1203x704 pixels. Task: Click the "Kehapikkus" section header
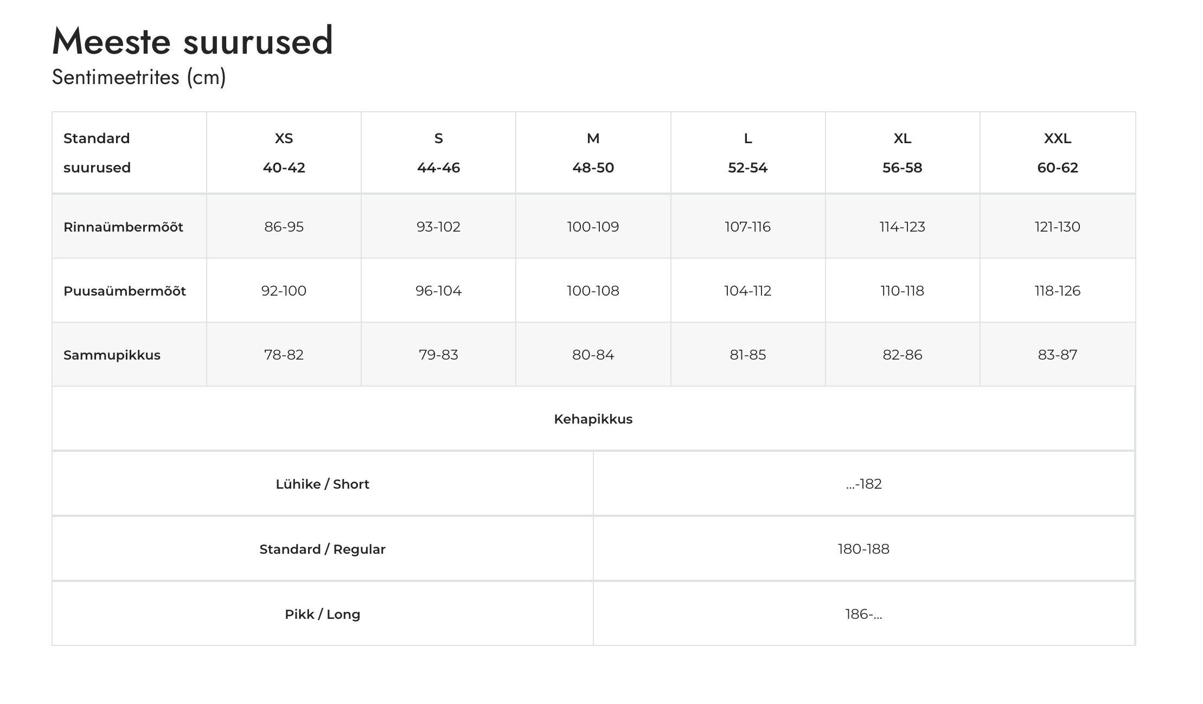click(x=593, y=419)
